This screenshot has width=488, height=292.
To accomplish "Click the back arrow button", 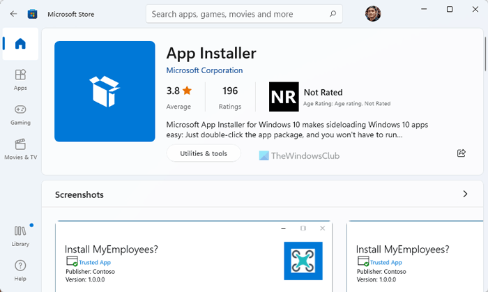I will click(14, 13).
